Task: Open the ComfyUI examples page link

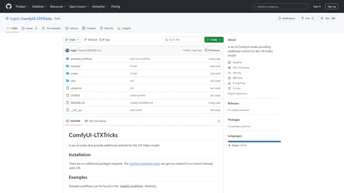Action: tap(144, 164)
